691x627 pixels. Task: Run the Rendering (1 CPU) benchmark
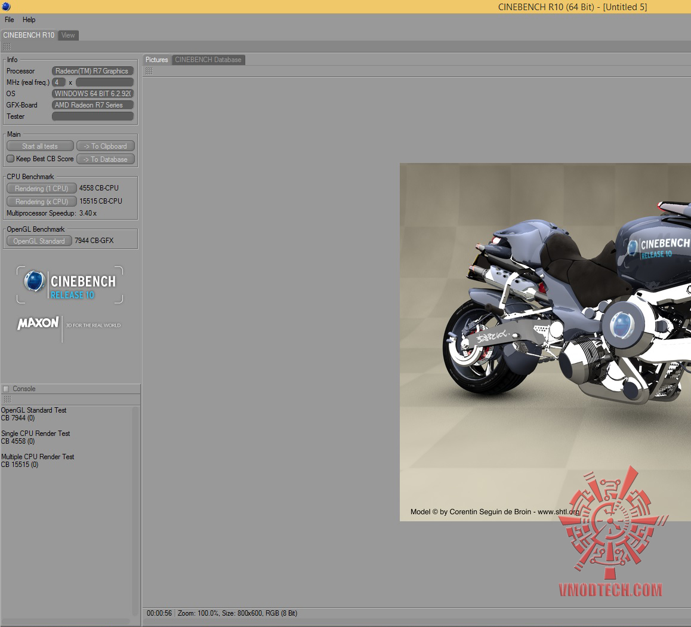tap(41, 189)
